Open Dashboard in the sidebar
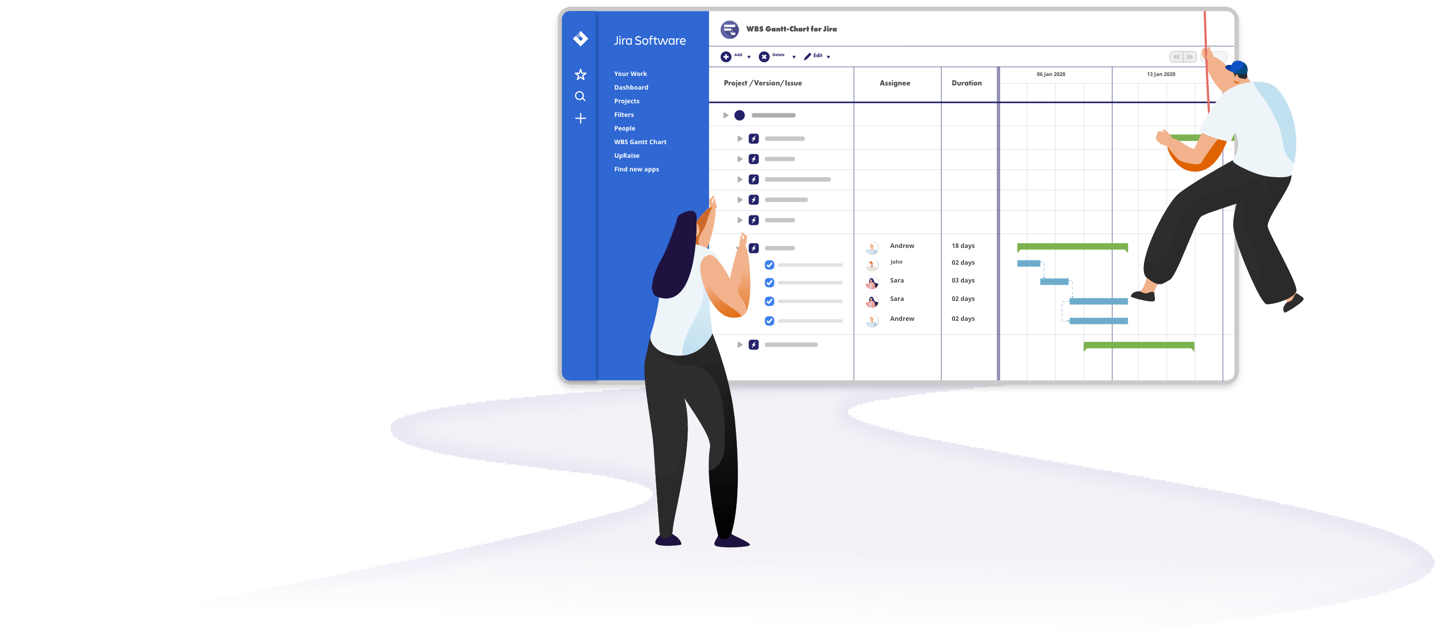The width and height of the screenshot is (1435, 638). [x=631, y=88]
